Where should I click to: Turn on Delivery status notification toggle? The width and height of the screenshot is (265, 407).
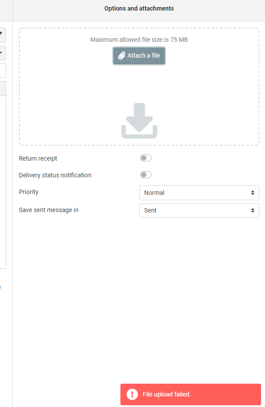[145, 175]
